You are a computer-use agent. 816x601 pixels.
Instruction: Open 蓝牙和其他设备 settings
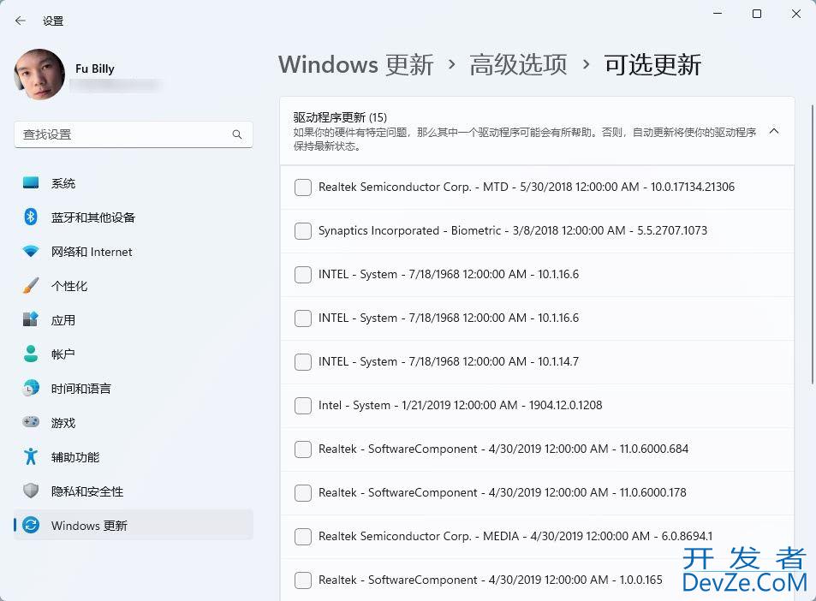134,217
